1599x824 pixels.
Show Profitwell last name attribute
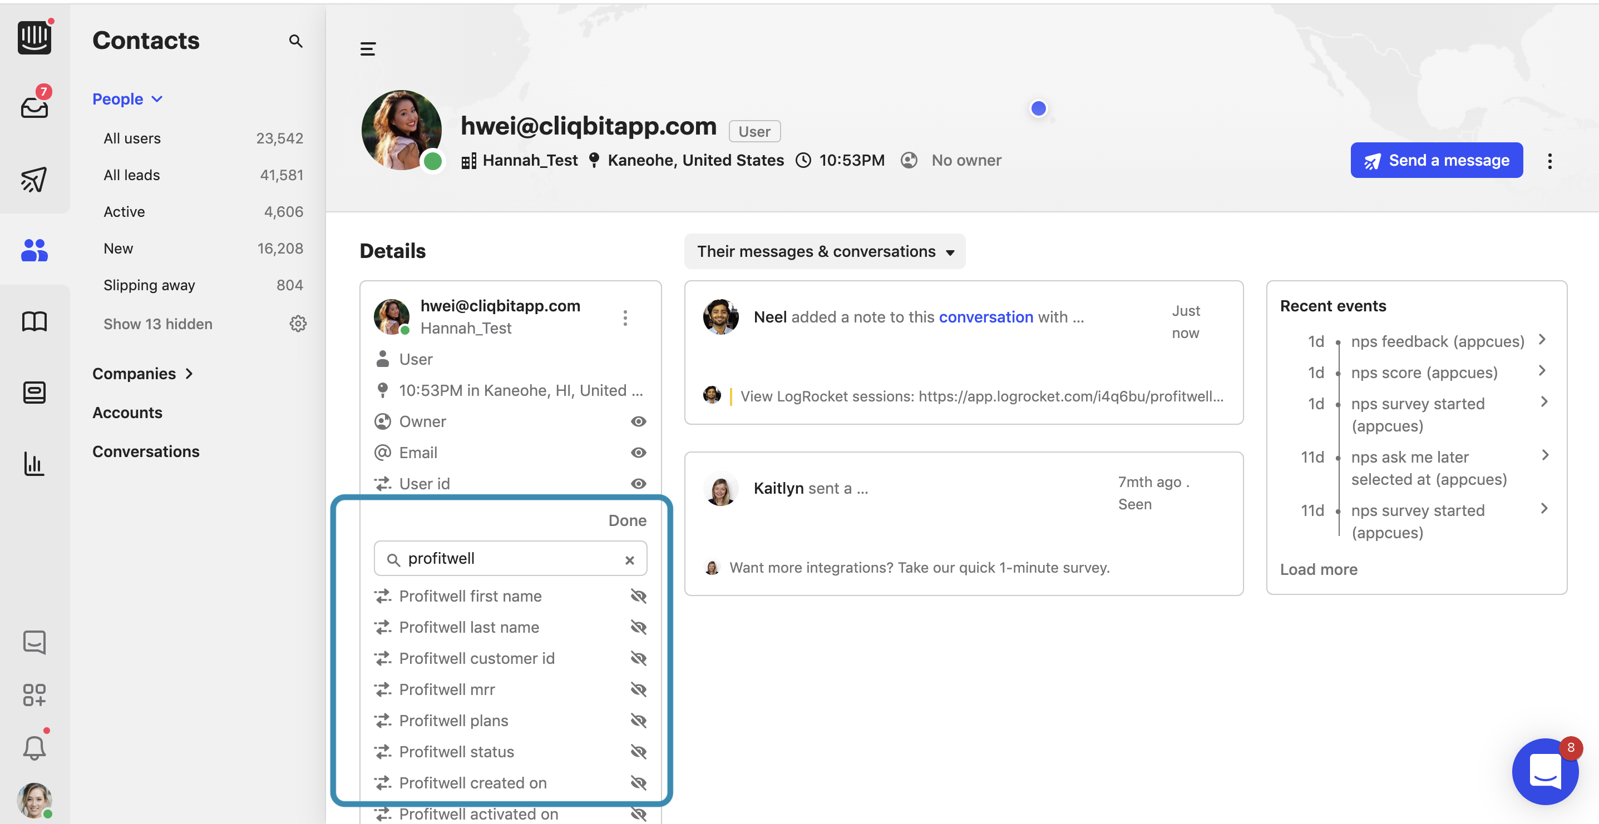coord(638,627)
